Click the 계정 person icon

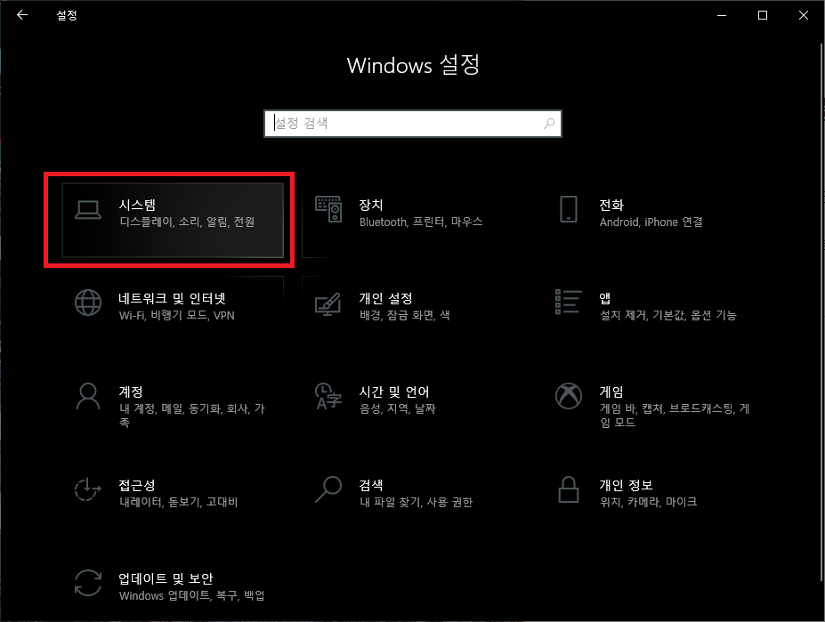(x=88, y=396)
